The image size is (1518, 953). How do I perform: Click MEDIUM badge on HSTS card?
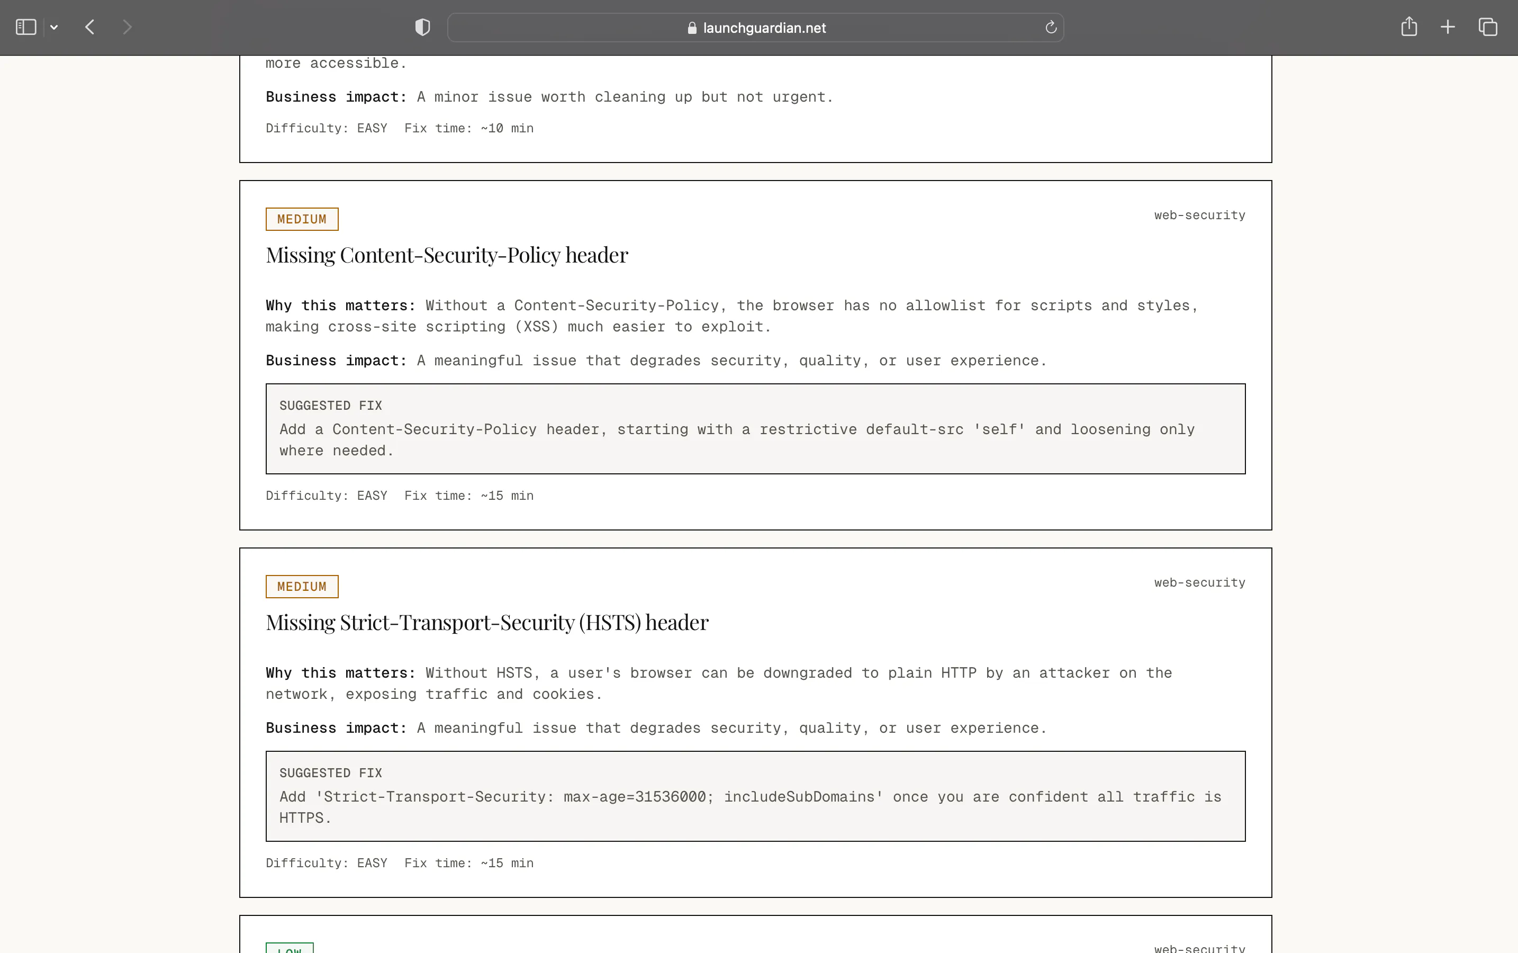[302, 586]
